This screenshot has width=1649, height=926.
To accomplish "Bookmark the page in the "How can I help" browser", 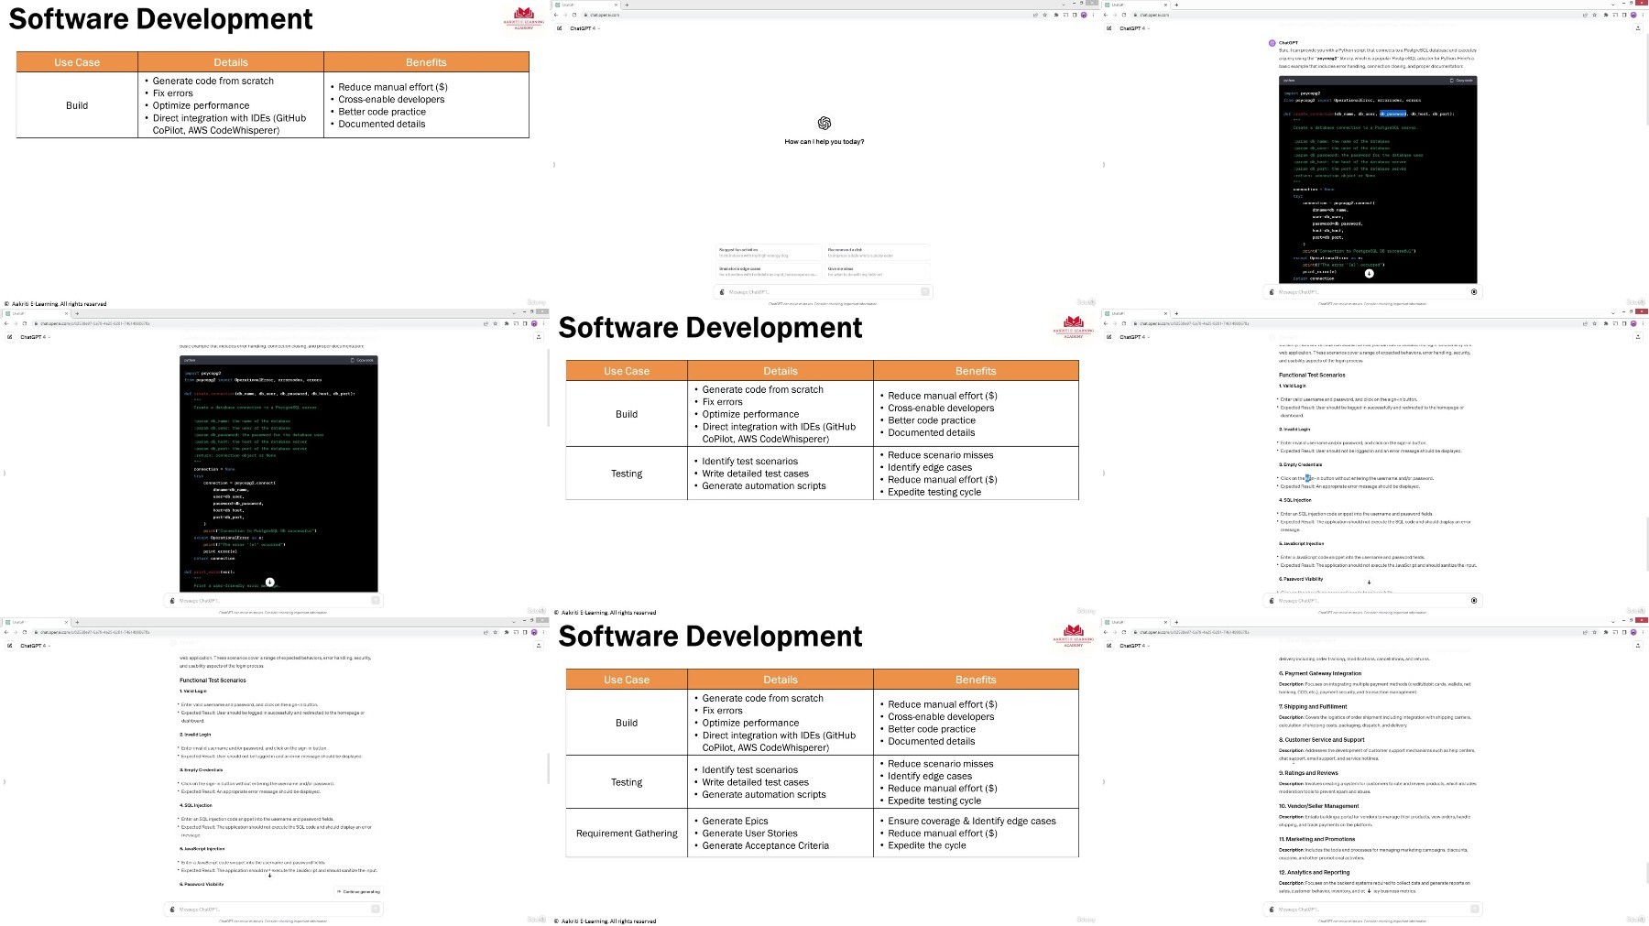I will point(1045,15).
